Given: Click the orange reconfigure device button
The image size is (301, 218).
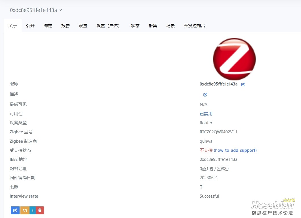Looking at the screenshot, I should pyautogui.click(x=25, y=210).
